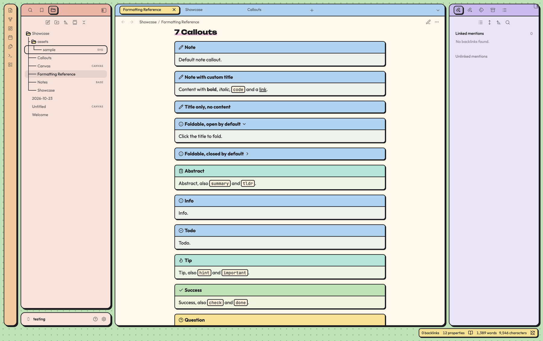
Task: Toggle reading view book icon in status bar
Action: [x=471, y=333]
